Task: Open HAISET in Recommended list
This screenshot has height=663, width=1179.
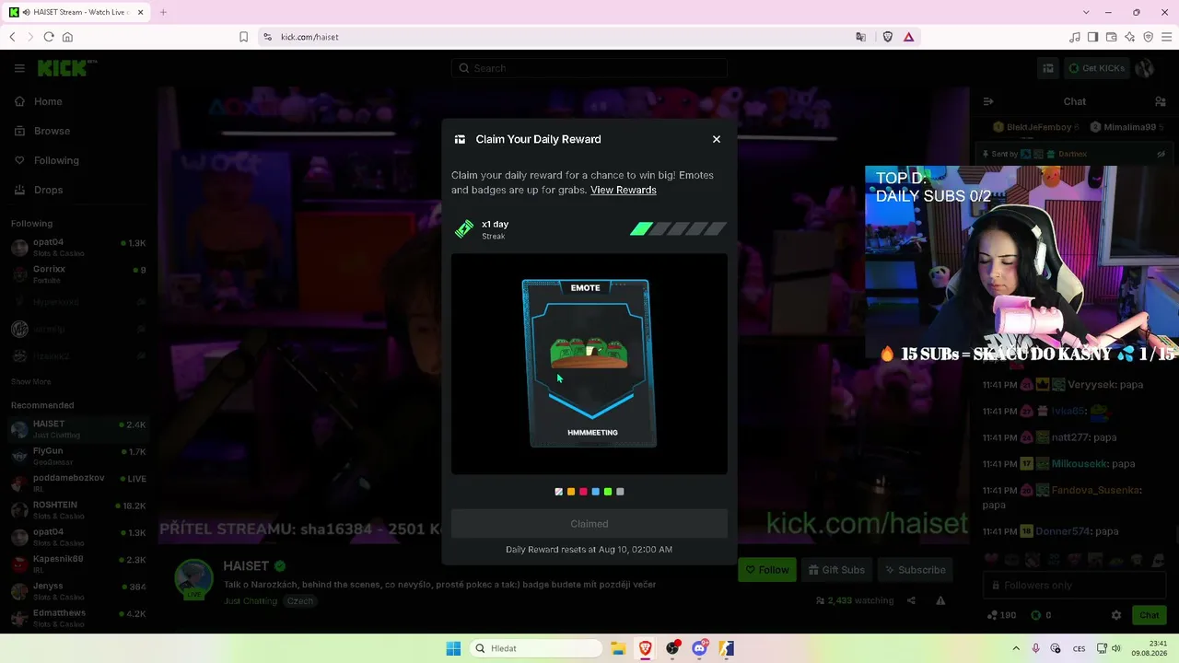Action: pyautogui.click(x=77, y=429)
